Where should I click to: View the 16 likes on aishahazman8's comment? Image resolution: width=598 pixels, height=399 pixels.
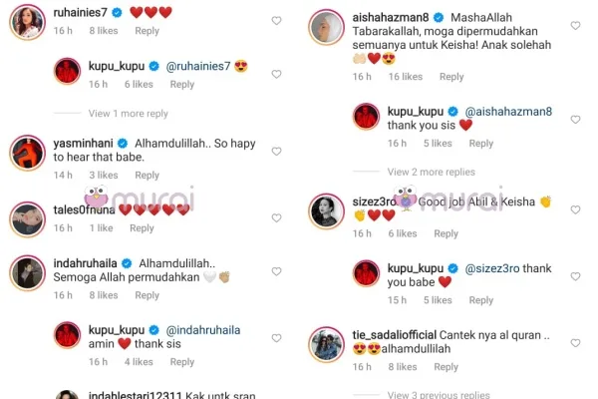click(406, 77)
